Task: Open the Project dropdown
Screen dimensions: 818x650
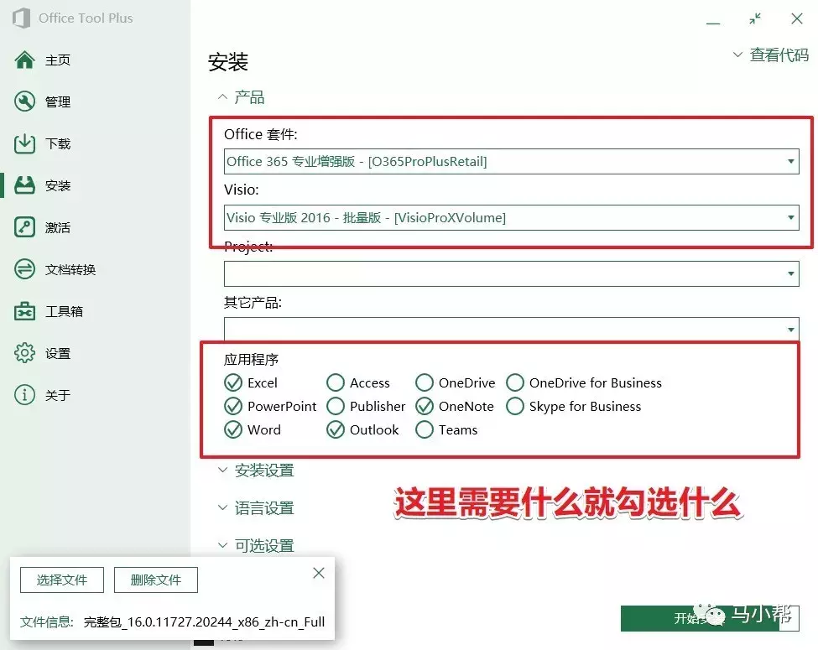Action: (511, 274)
